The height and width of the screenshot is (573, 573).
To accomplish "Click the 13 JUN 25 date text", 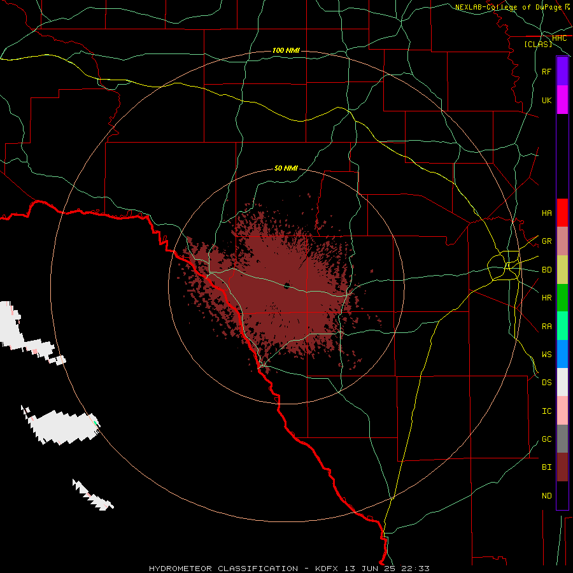I will coord(370,569).
